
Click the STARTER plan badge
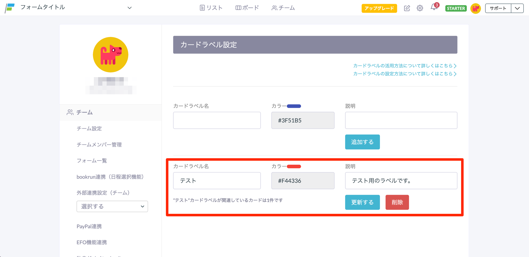point(456,9)
